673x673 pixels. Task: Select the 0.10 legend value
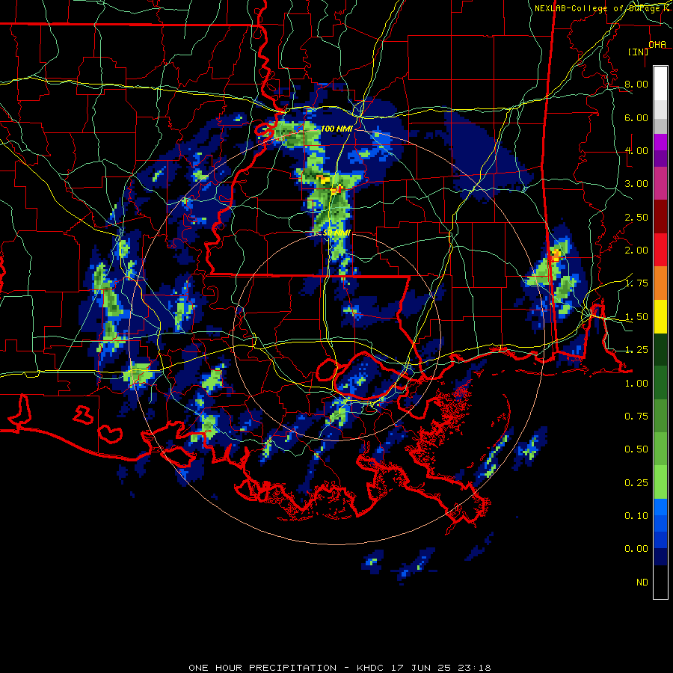636,516
